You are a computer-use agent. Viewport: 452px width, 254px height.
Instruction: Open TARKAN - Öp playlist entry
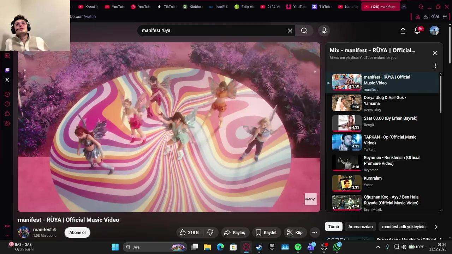382,142
